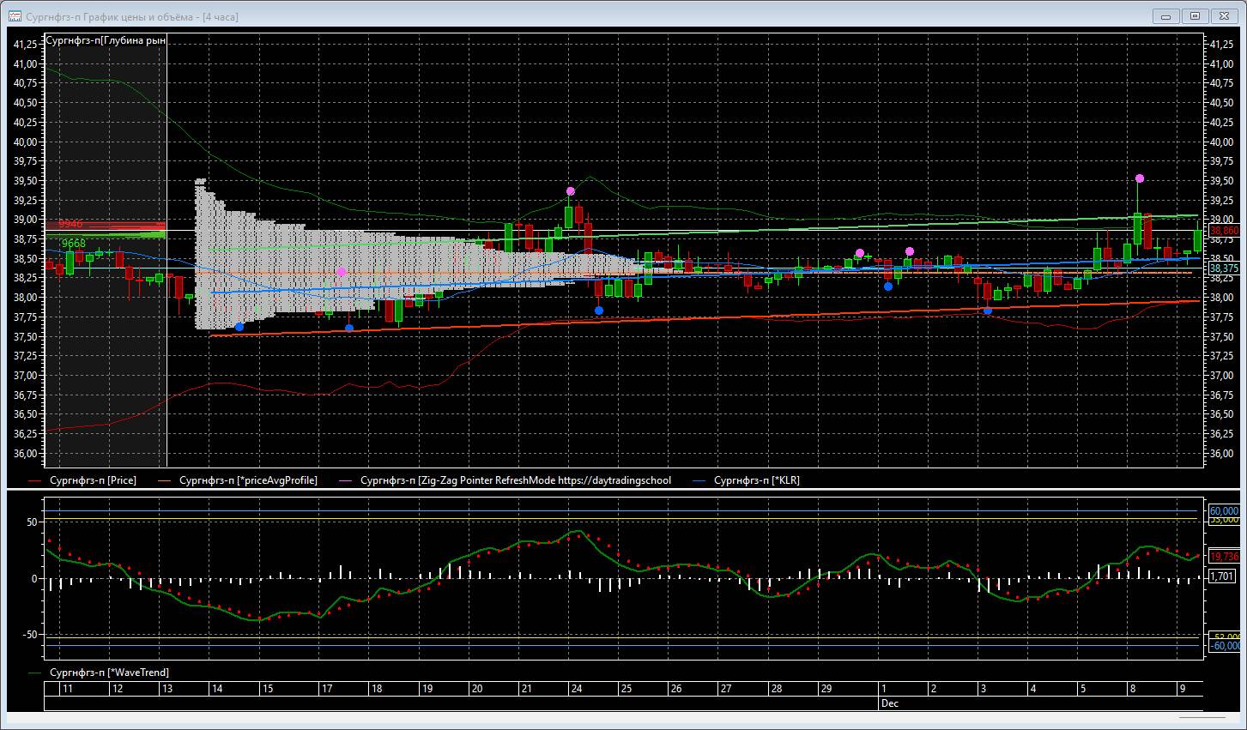Image resolution: width=1247 pixels, height=730 pixels.
Task: Click the blue Zig-Zag low marker near the 3rd
Action: click(988, 311)
